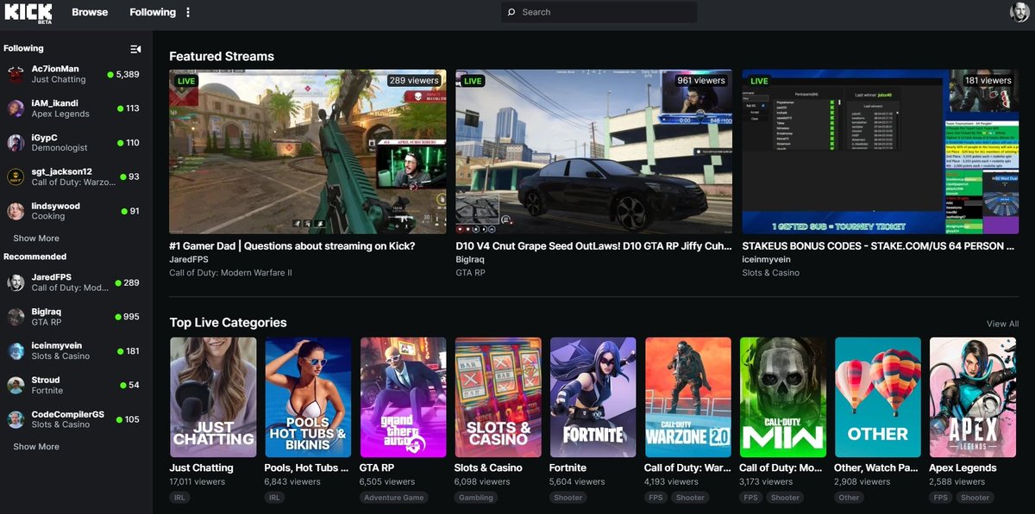Click Other tag under Other, Watch Party

tap(850, 498)
